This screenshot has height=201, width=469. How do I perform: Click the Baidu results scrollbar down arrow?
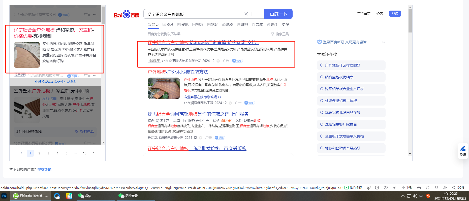pyautogui.click(x=410, y=154)
